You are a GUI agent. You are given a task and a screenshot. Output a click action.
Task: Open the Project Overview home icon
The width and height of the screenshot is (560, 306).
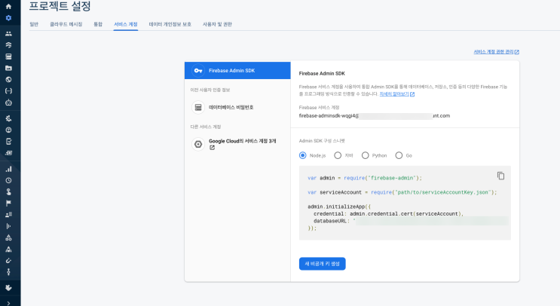8,7
